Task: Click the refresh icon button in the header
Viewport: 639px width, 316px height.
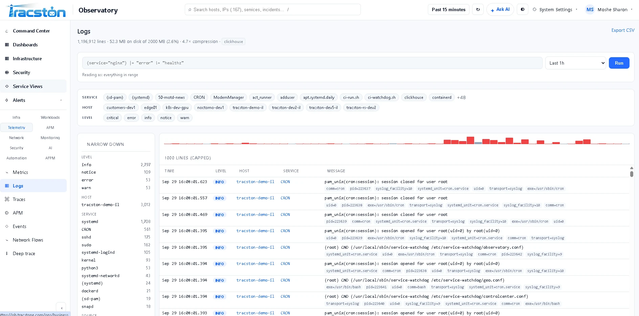Action: [x=478, y=9]
